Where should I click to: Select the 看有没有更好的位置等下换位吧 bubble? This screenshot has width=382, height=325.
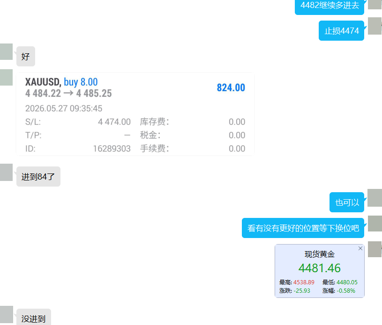coord(303,228)
